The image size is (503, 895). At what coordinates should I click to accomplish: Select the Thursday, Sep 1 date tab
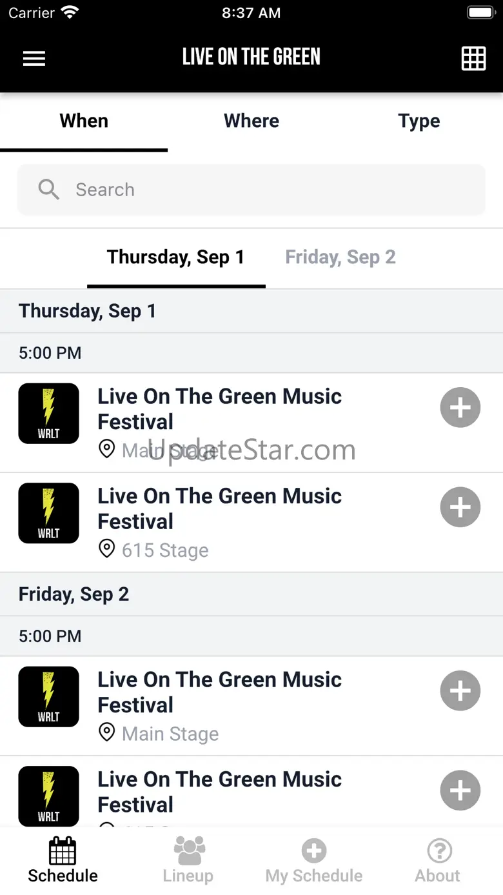[x=175, y=257]
